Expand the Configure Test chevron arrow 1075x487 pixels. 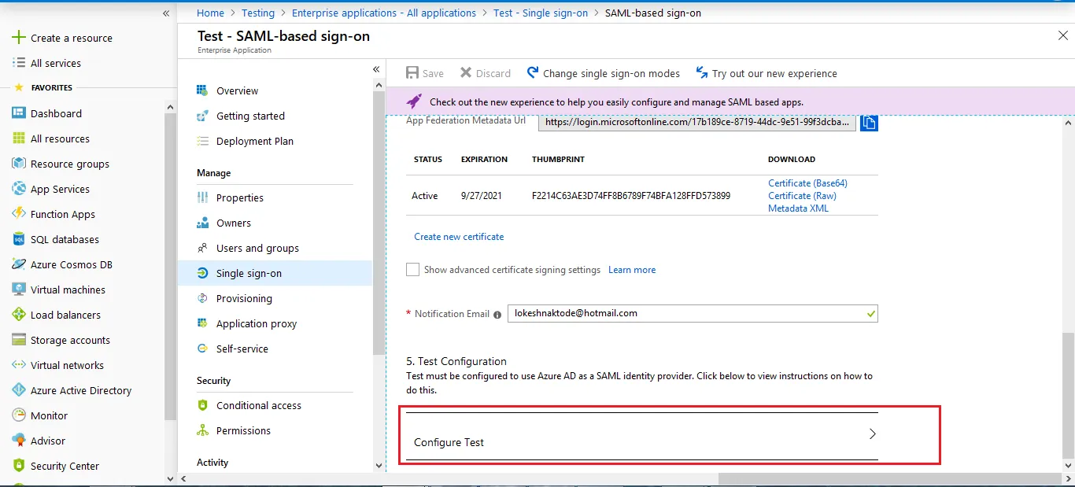tap(872, 434)
